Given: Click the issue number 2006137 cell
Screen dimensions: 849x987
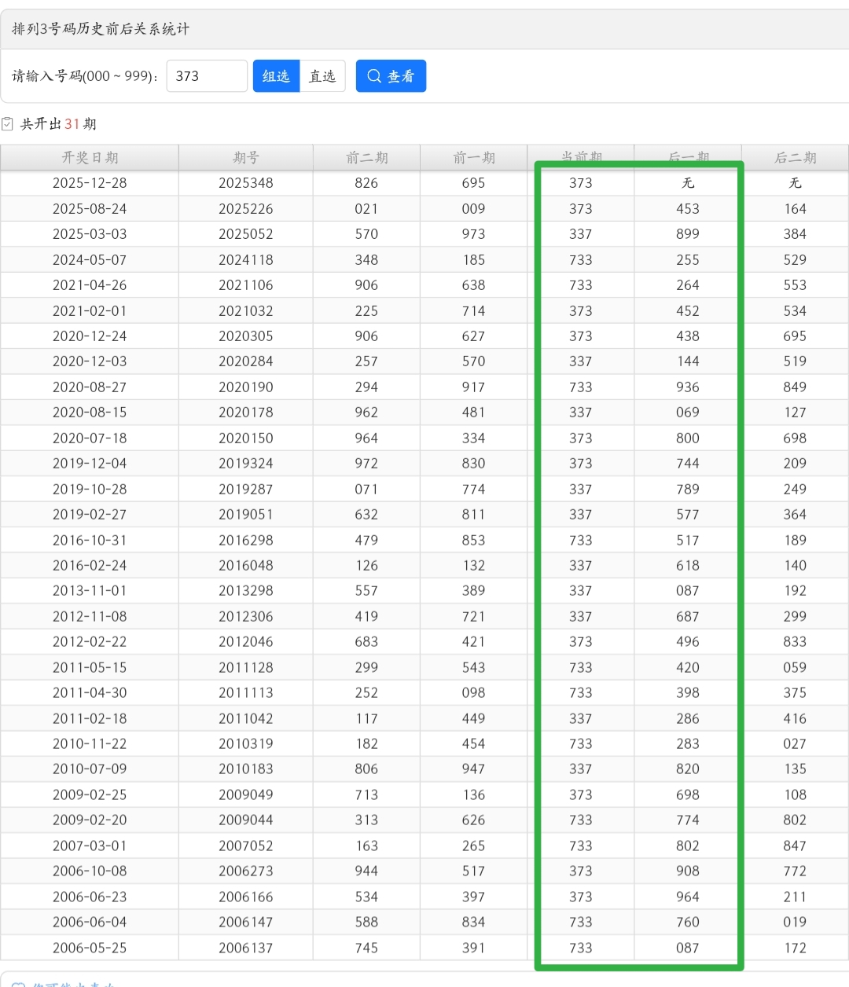Looking at the screenshot, I should click(246, 948).
